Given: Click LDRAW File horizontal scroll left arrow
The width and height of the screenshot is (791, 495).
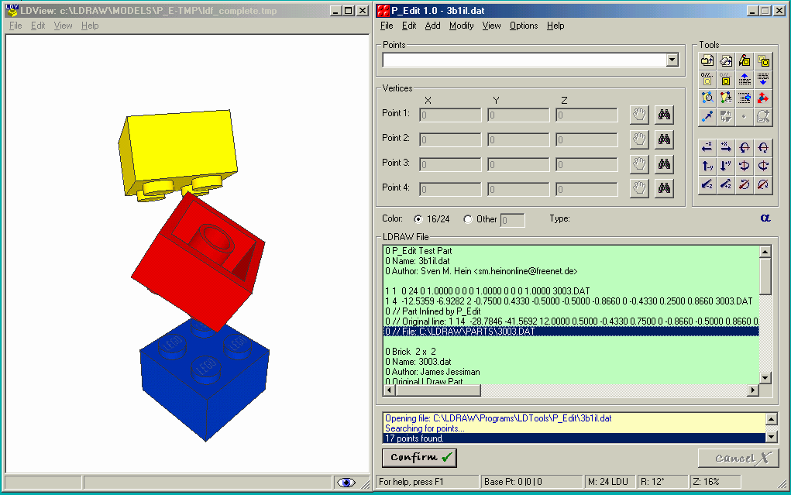Looking at the screenshot, I should pyautogui.click(x=389, y=390).
